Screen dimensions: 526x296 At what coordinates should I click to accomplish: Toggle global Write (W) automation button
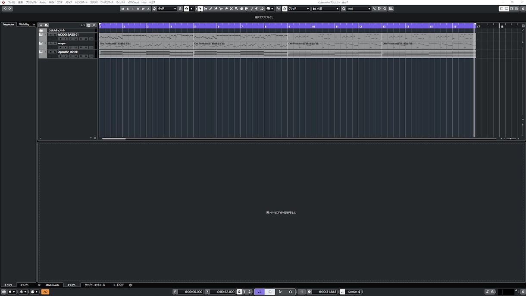coord(143,9)
